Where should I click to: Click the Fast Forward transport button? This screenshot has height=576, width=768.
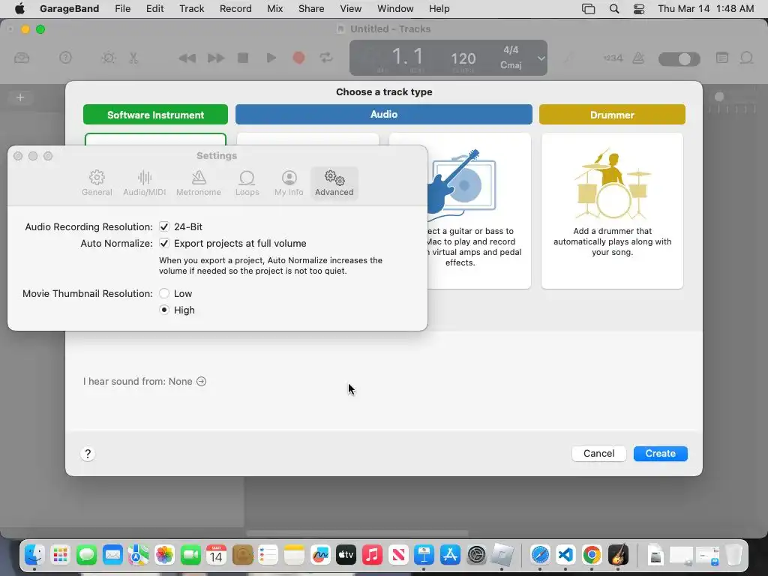(215, 58)
